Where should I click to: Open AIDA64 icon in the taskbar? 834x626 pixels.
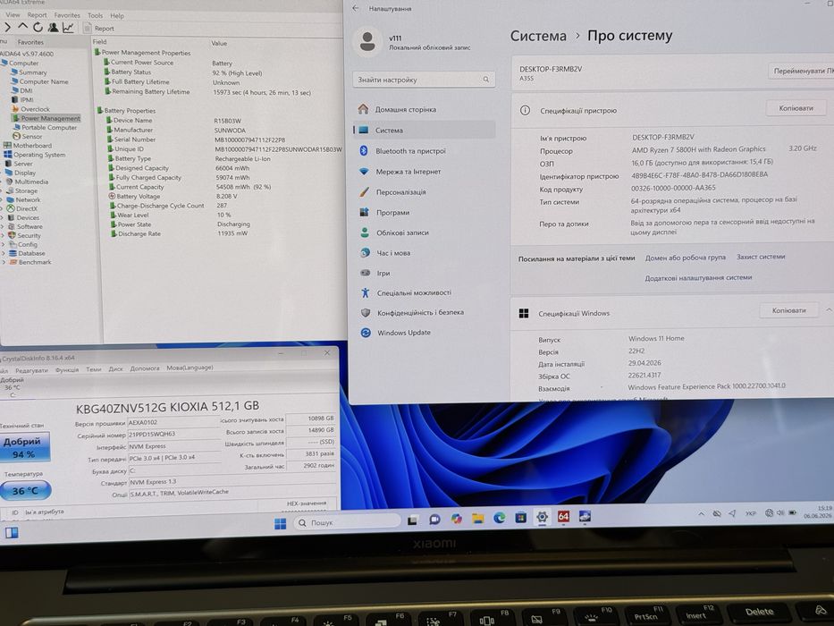pos(563,516)
